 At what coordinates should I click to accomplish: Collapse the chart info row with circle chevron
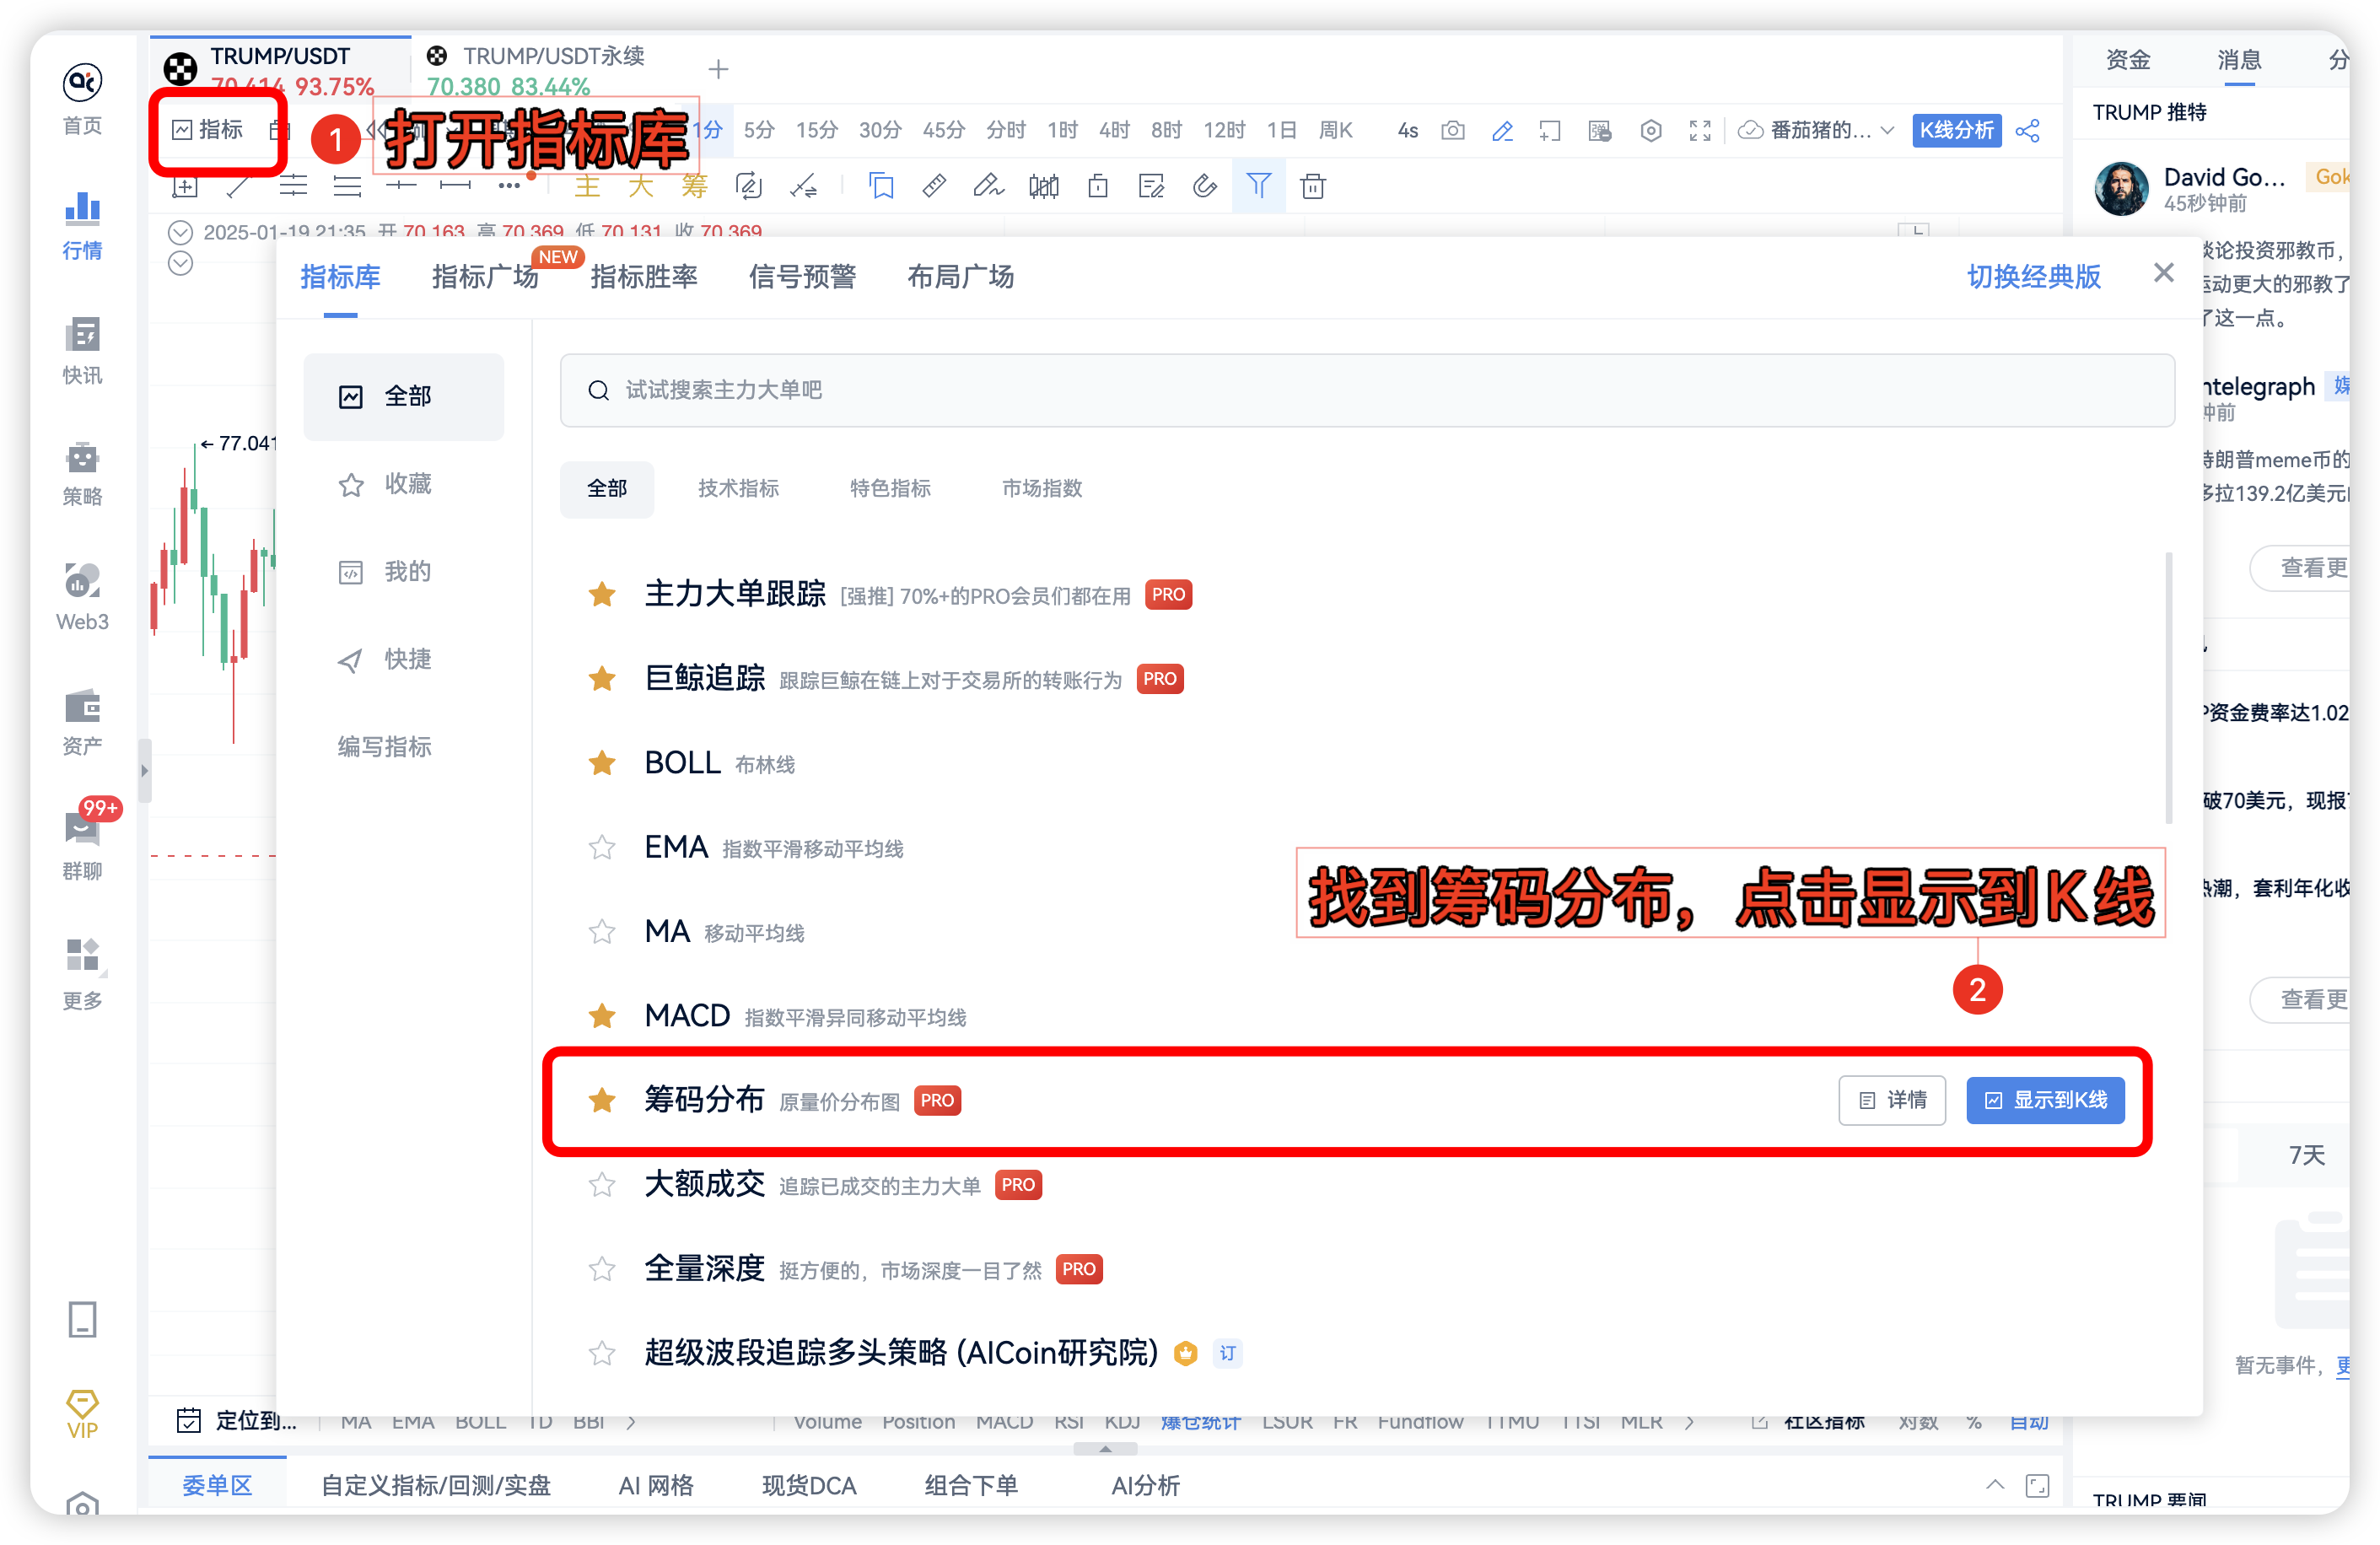point(180,232)
